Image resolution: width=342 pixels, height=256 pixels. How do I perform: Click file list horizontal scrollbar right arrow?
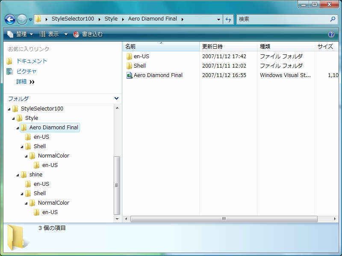(x=335, y=219)
